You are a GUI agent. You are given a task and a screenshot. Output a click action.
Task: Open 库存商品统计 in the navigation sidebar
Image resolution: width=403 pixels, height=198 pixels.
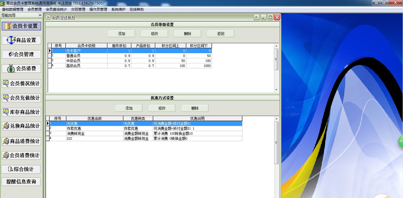(x=21, y=112)
